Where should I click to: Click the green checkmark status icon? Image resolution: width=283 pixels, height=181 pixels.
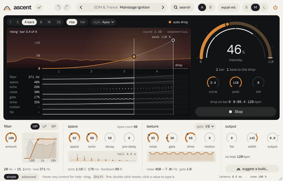pyautogui.click(x=39, y=7)
